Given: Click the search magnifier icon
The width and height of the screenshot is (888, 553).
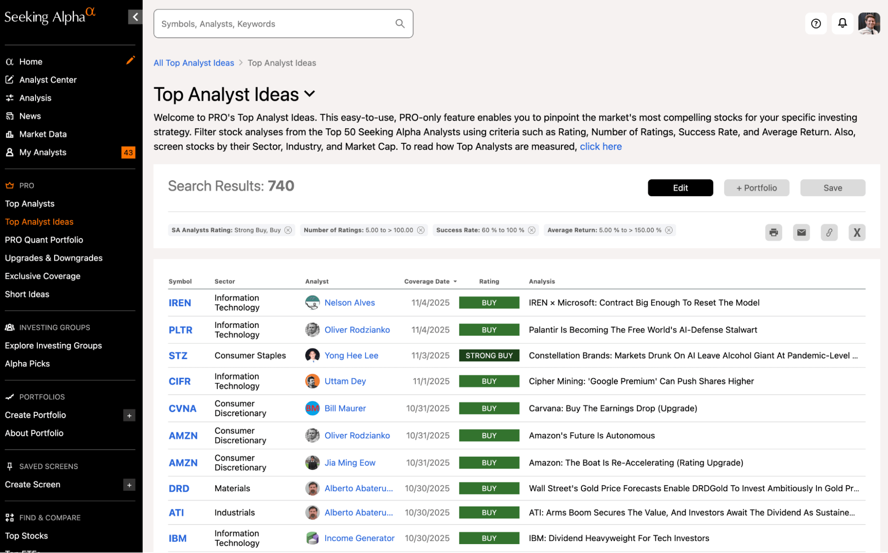Looking at the screenshot, I should (x=399, y=24).
